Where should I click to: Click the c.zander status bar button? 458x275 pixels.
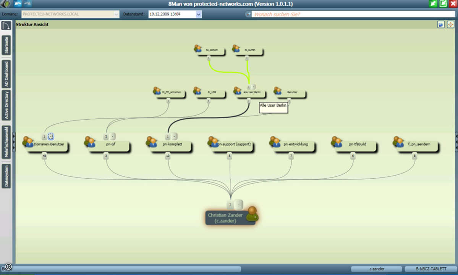click(376, 269)
